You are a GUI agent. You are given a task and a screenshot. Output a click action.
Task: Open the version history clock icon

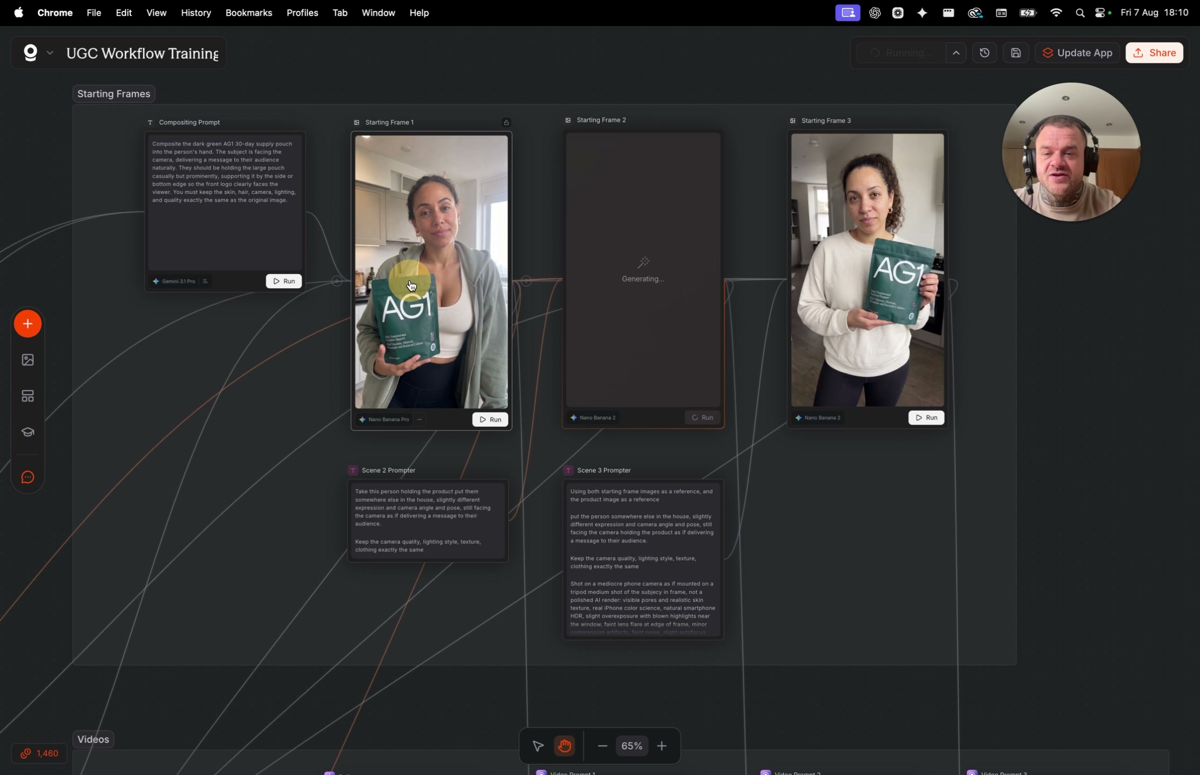(x=984, y=53)
